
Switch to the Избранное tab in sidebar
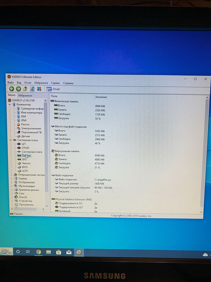[x=25, y=96]
